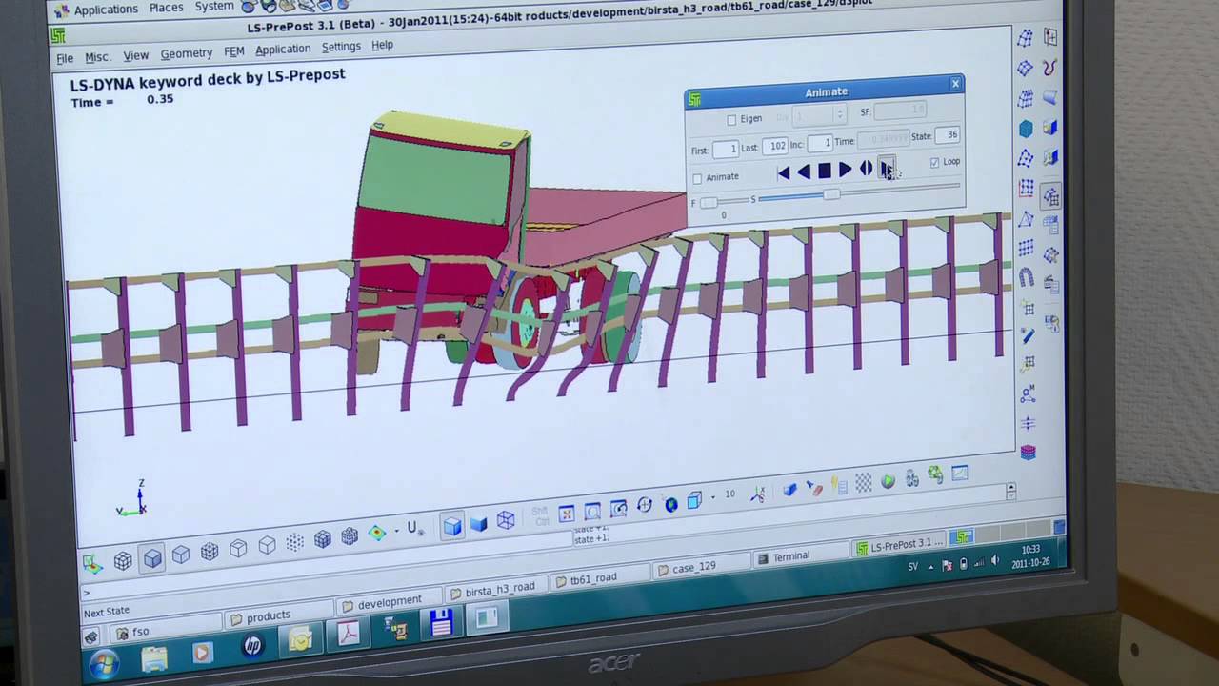Click the bounce playback double-arrow button
This screenshot has height=686, width=1219.
pyautogui.click(x=866, y=169)
